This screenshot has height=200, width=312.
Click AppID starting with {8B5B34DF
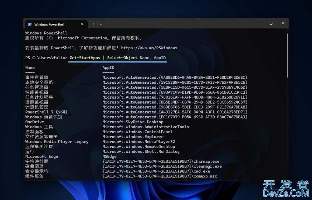175,102
